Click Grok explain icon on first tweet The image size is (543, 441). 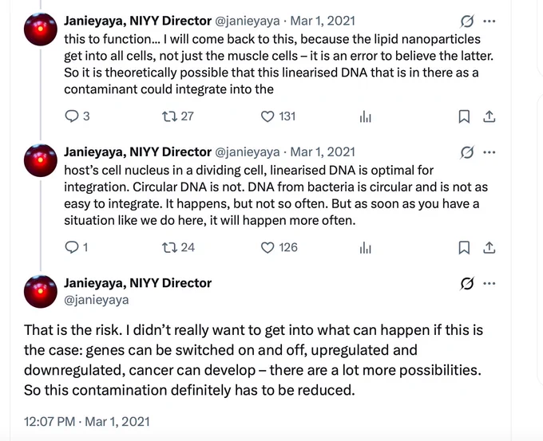467,22
